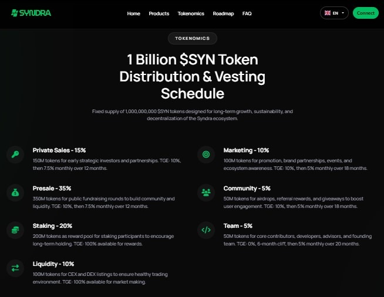Screen dimensions: 384x297
Task: Click the code brackets Team icon
Action: 206,230
